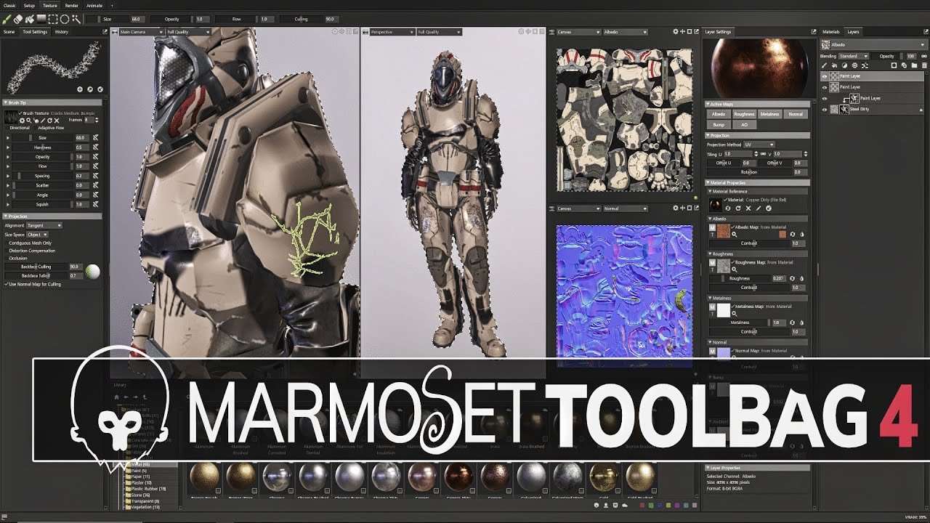The image size is (930, 523).
Task: Toggle the Albedo Map checkbox
Action: click(734, 227)
